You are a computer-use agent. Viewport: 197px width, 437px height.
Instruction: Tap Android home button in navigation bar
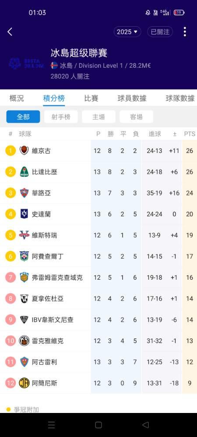(x=98, y=425)
